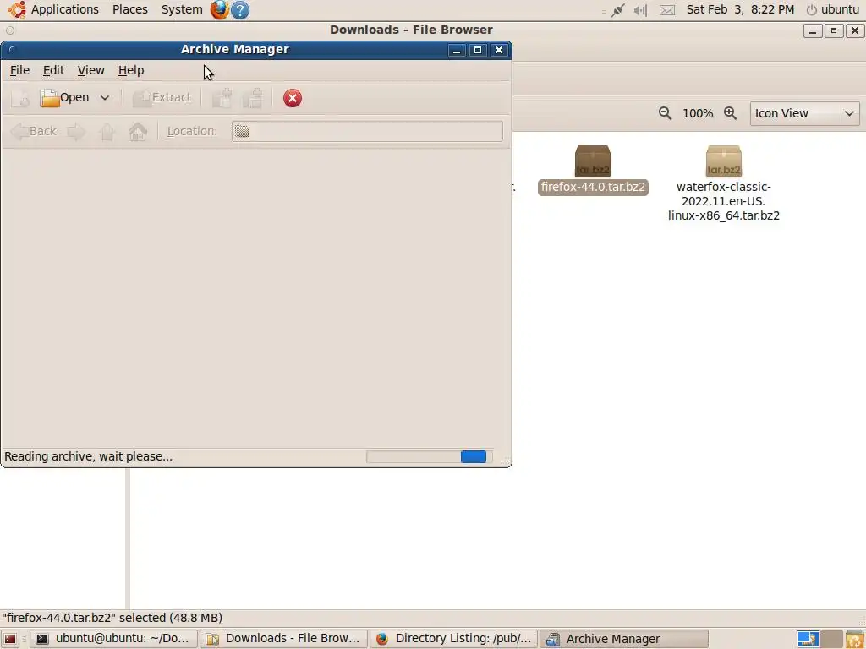This screenshot has width=866, height=649.
Task: Click the waterfox-classic-2022.11.en-US file name label
Action: pos(724,201)
